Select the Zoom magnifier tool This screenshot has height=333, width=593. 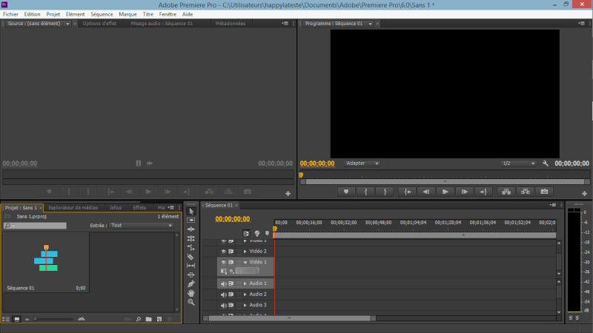pyautogui.click(x=191, y=302)
